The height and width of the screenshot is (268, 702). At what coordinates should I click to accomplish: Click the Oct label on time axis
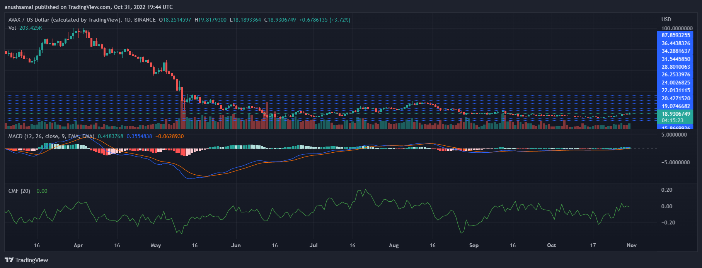tap(552, 245)
